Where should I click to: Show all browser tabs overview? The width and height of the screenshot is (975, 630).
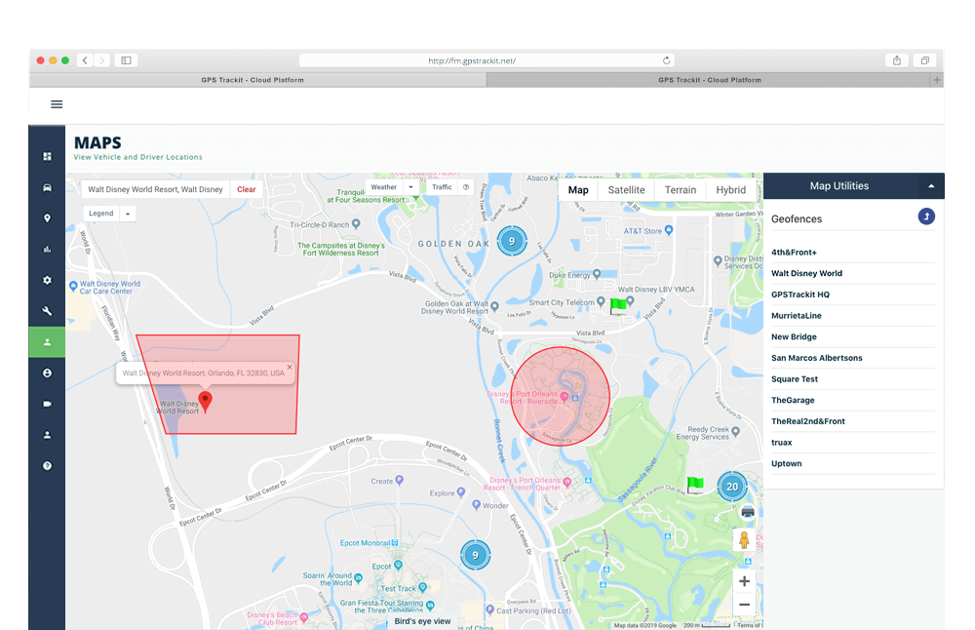(x=924, y=60)
